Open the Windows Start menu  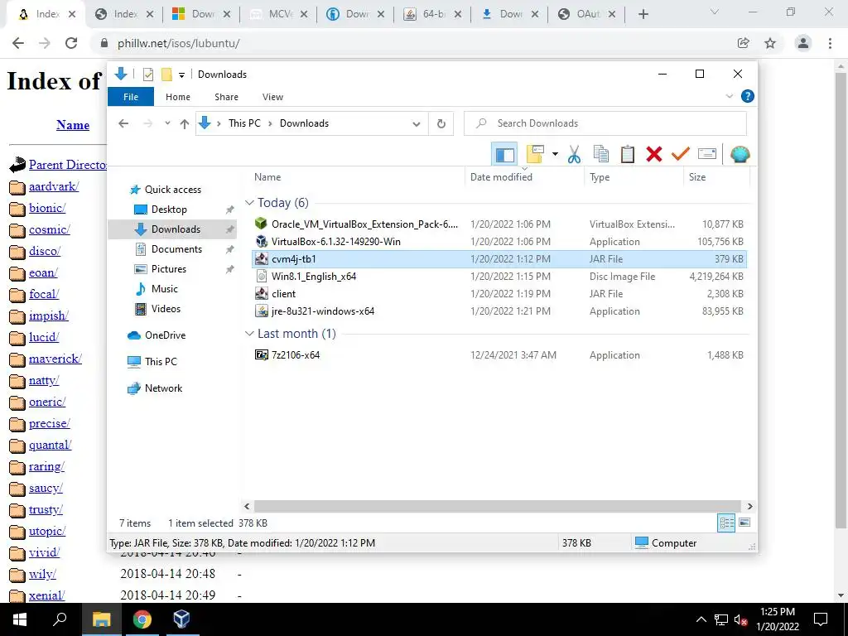pyautogui.click(x=20, y=619)
